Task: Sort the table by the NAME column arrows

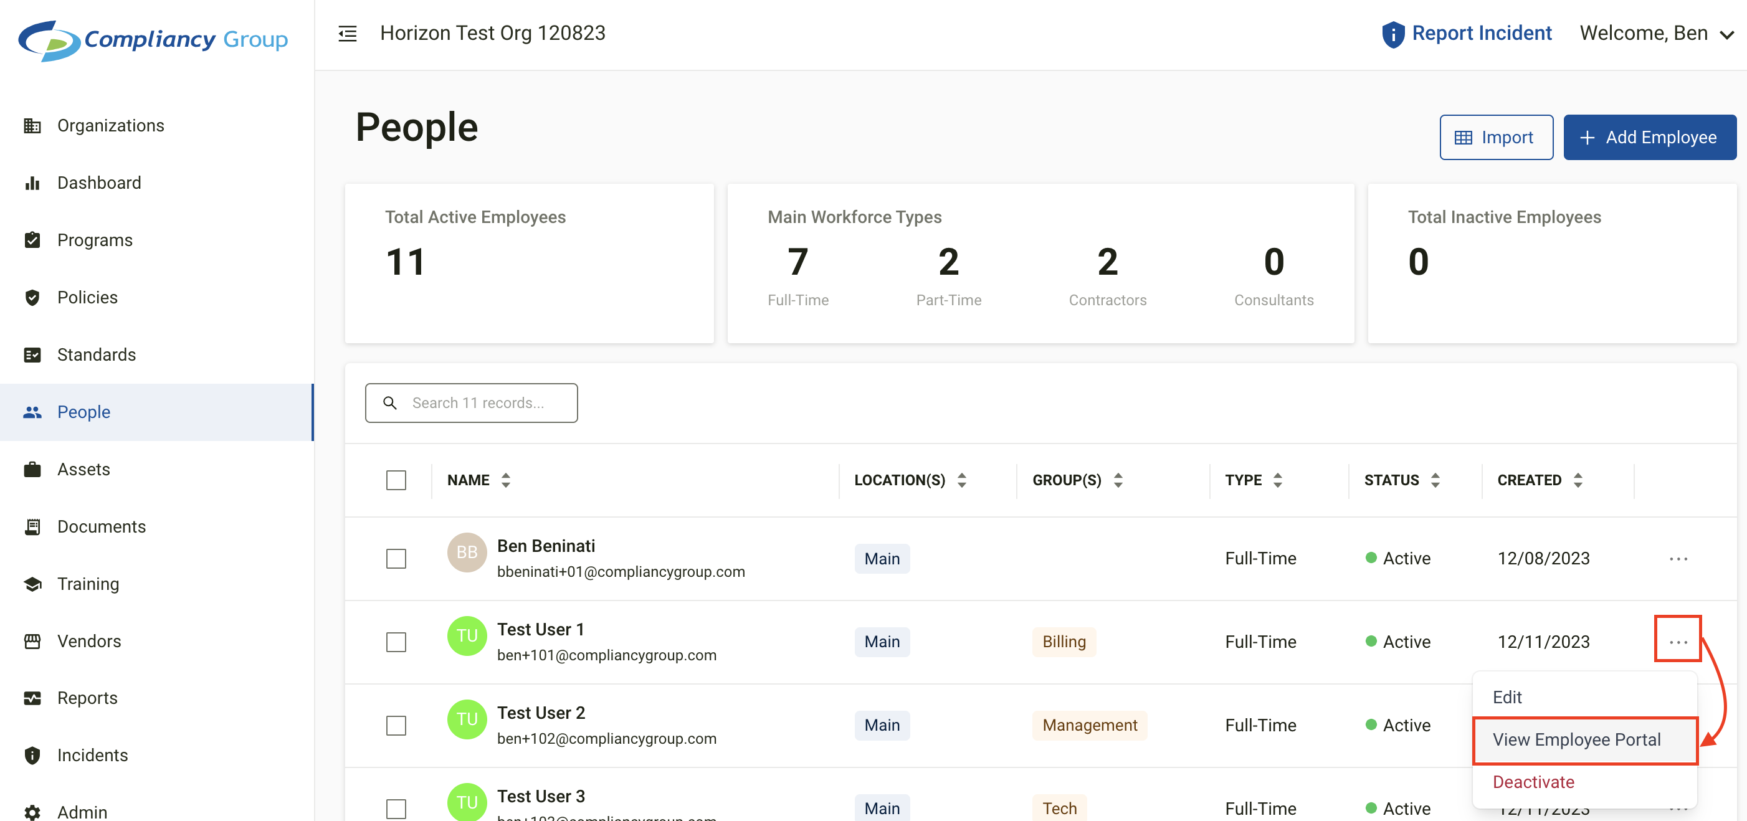Action: pos(505,480)
